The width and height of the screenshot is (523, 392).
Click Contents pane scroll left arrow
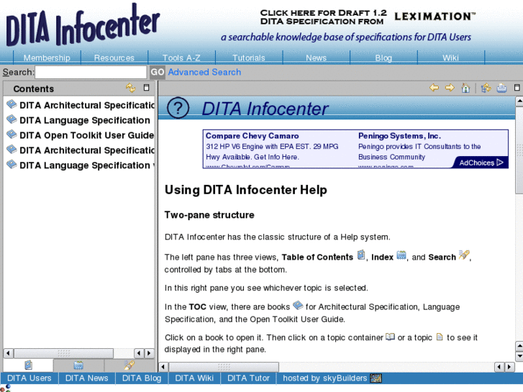pos(8,353)
